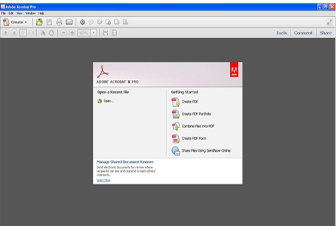Viewport: 336px width, 226px height.
Task: Click the yellow Sticky Note comment icon
Action: coord(91,22)
